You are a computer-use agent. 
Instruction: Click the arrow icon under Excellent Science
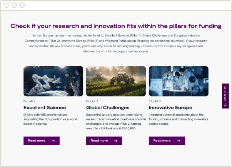[53, 141]
